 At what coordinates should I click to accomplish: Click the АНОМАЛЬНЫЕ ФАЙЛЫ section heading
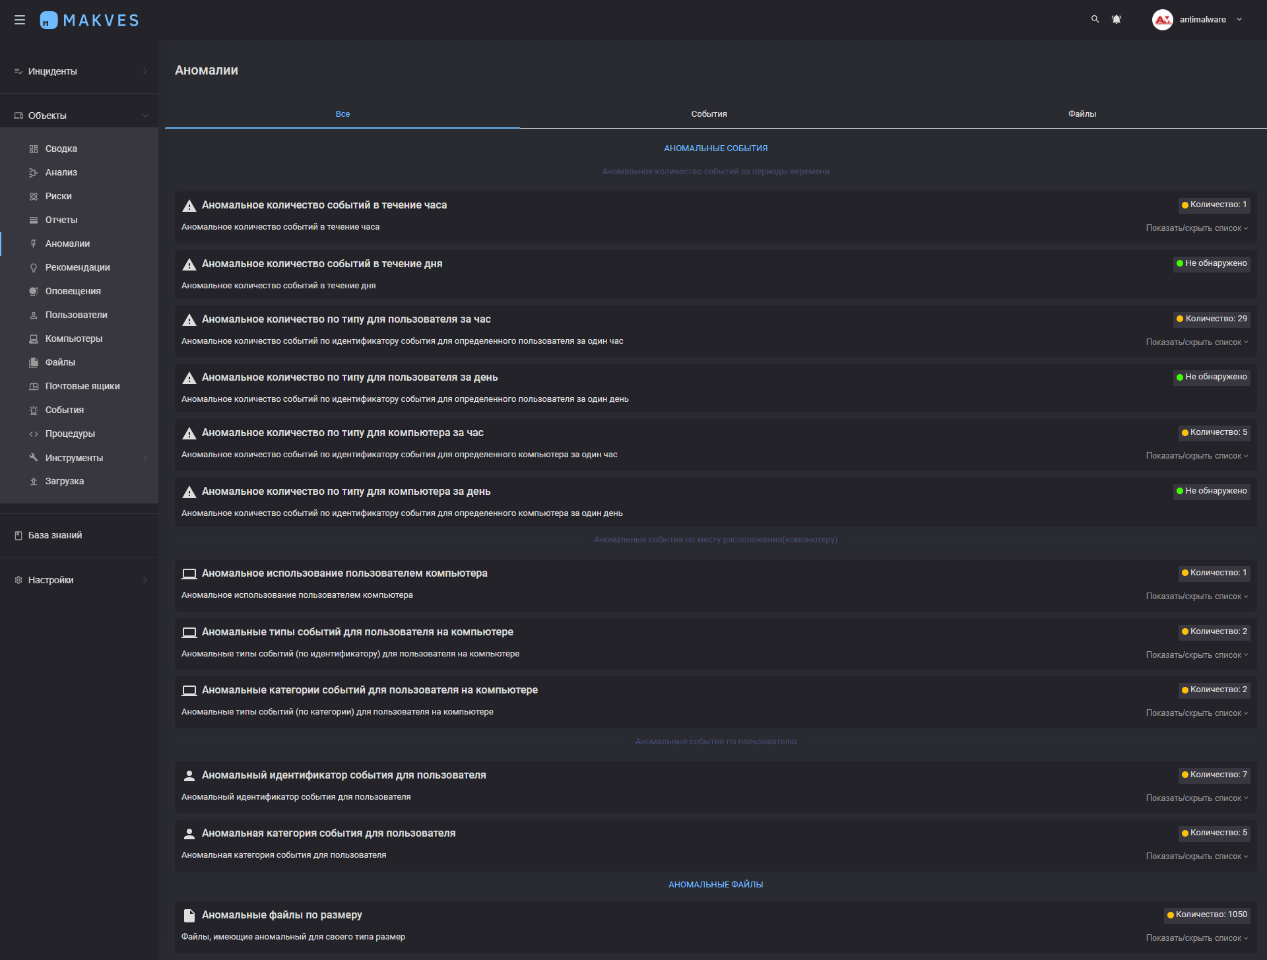(715, 885)
